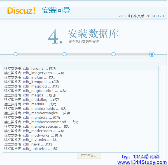Select the highlighted fourth step circle
This screenshot has height=165, width=168.
click(x=152, y=54)
